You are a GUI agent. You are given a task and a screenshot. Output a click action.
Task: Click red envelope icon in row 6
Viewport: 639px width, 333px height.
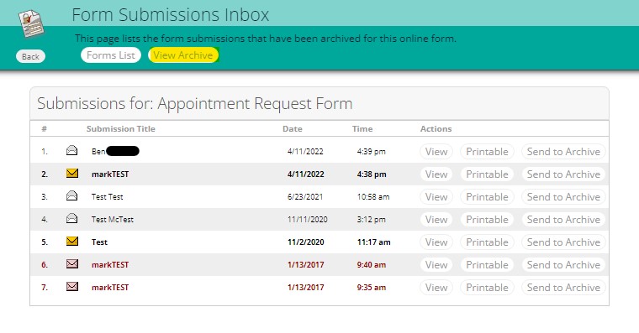72,264
